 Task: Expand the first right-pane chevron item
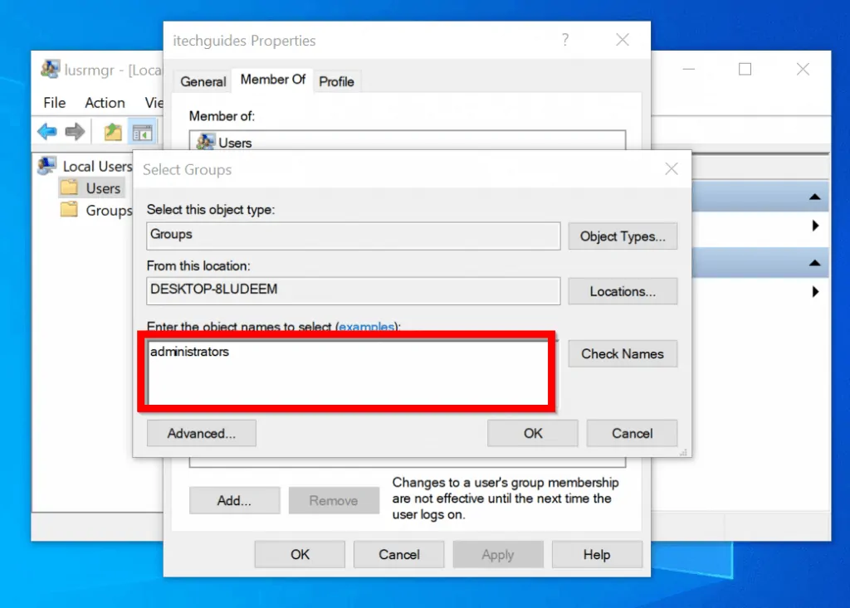point(818,226)
